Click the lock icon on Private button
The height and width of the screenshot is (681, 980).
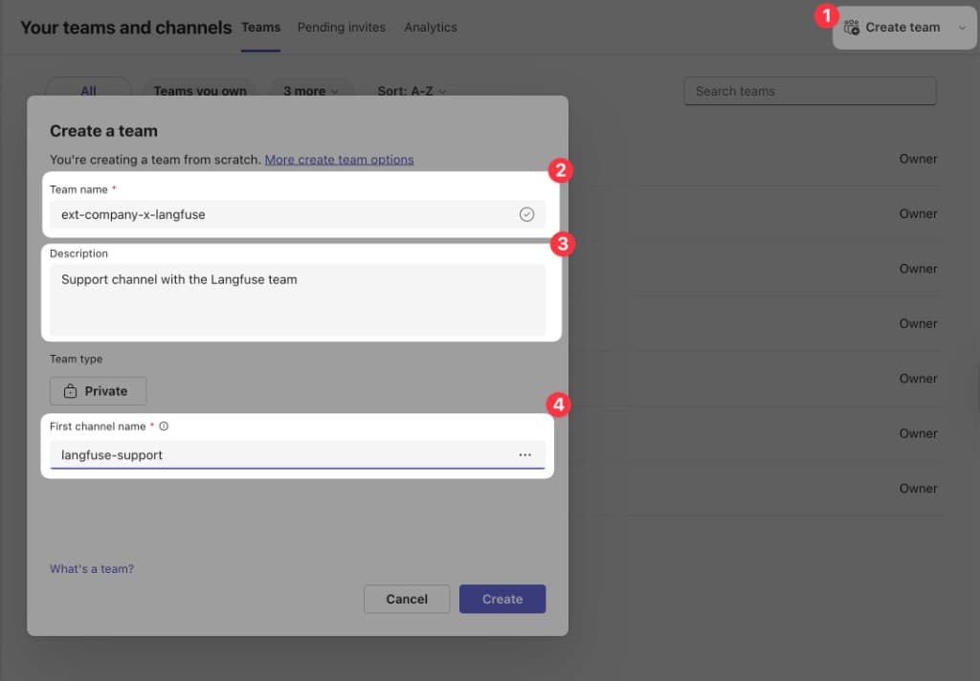70,391
